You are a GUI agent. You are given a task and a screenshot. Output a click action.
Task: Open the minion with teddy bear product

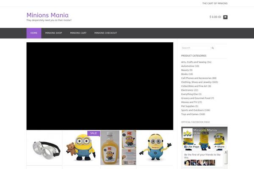click(x=81, y=148)
